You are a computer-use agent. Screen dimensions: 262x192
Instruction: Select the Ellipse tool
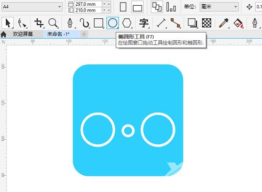(x=113, y=23)
